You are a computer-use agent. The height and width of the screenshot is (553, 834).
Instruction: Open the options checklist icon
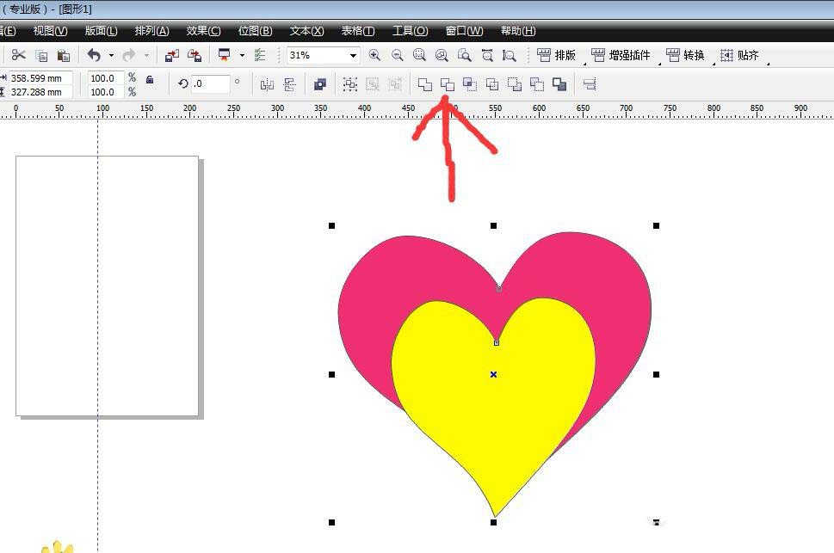click(x=260, y=55)
